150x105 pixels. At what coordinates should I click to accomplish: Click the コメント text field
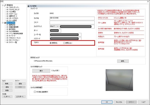(72, 22)
